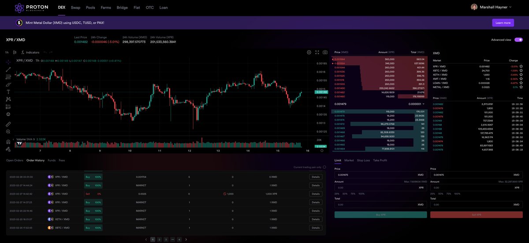Enter fullscreen chart mode

coord(317,52)
